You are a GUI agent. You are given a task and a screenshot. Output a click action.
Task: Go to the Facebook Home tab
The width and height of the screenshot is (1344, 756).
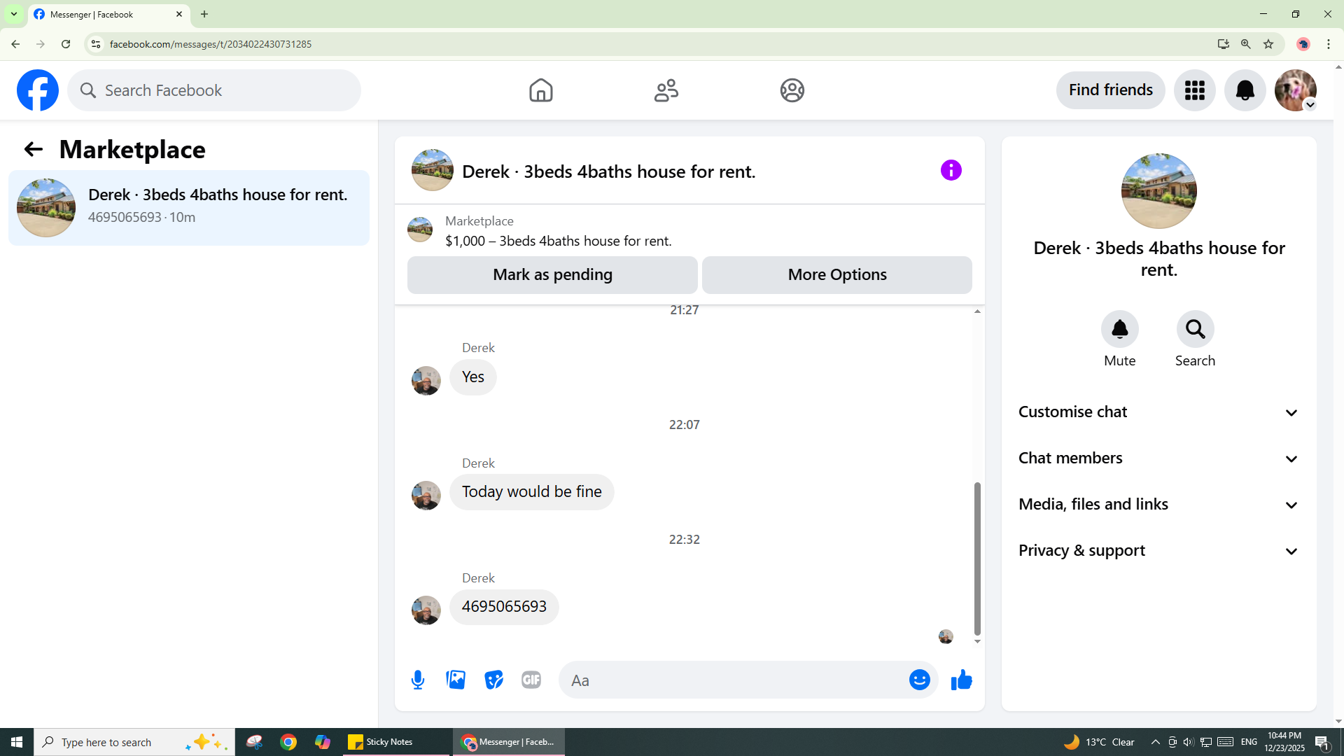[540, 90]
